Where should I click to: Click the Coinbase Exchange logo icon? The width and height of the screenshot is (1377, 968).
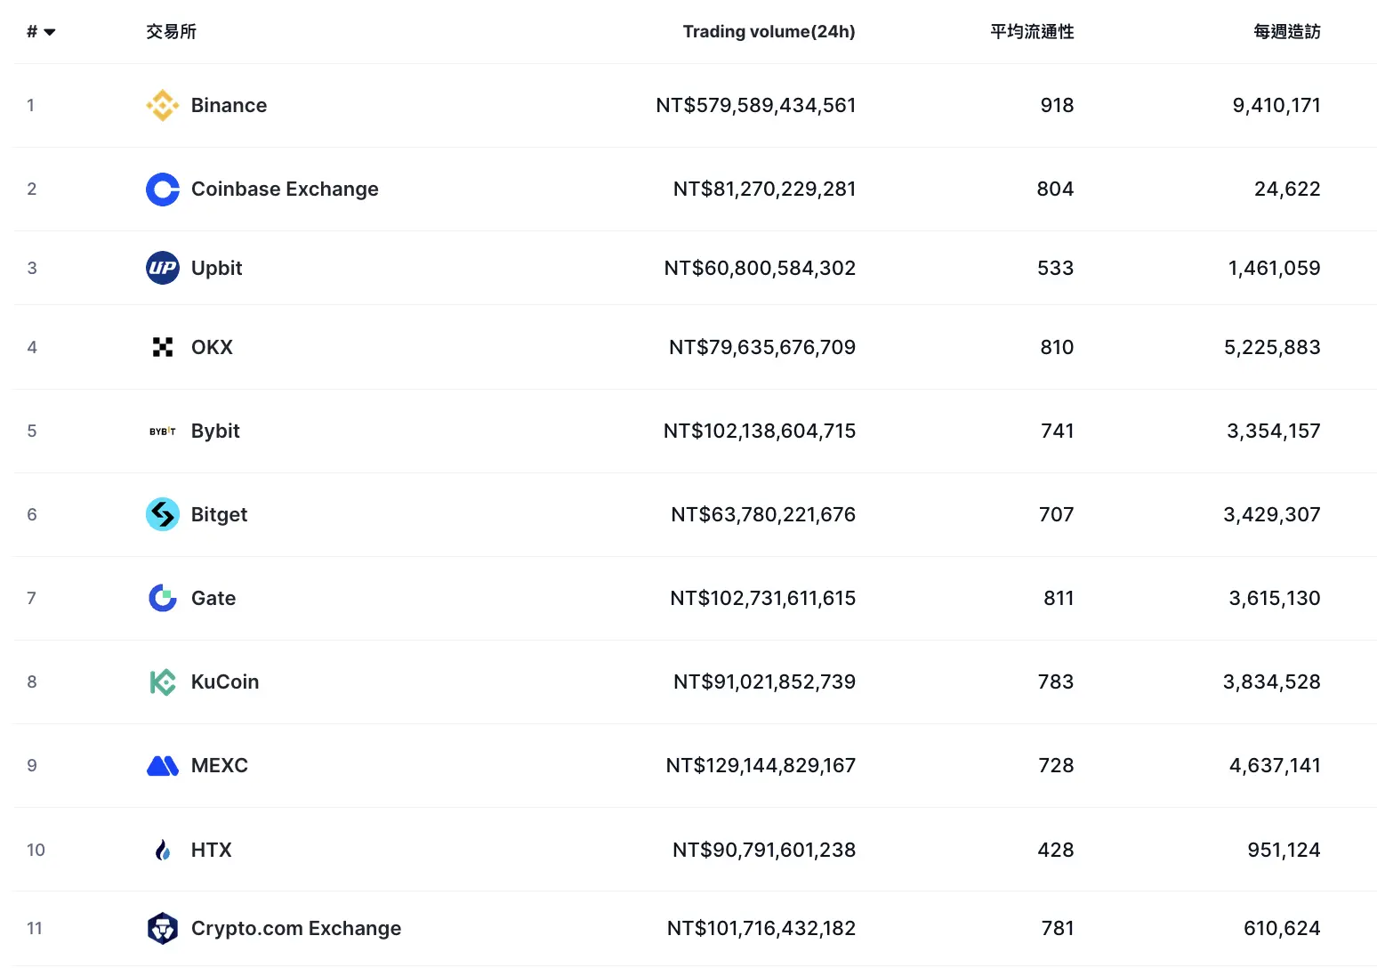tap(163, 189)
